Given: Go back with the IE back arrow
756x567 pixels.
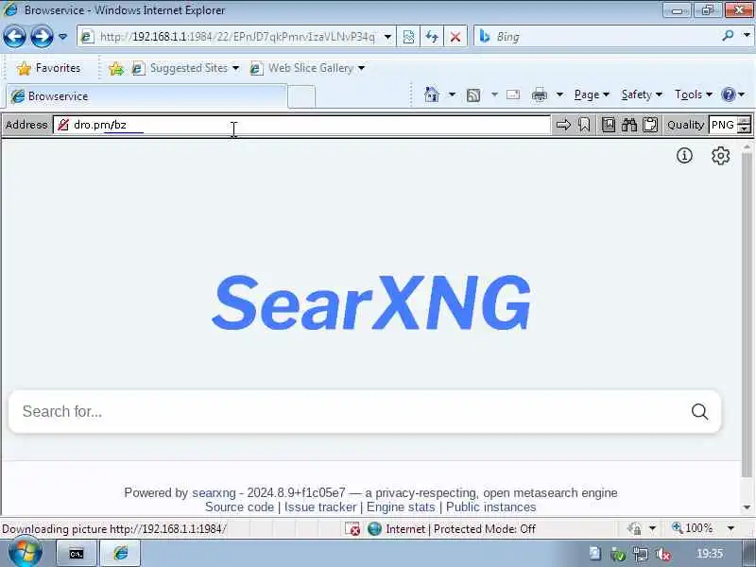Looking at the screenshot, I should pos(14,36).
